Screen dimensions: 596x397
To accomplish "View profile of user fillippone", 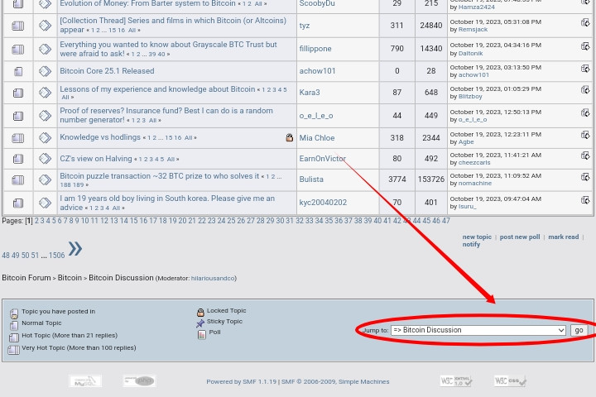I will [x=315, y=49].
